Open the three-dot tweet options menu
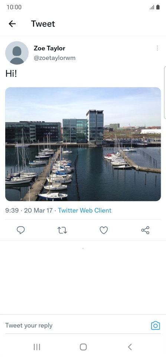166x357 pixels. click(x=157, y=48)
